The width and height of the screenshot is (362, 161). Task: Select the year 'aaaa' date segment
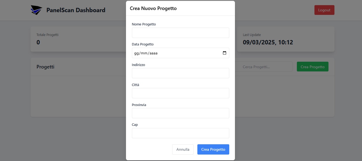pyautogui.click(x=154, y=53)
